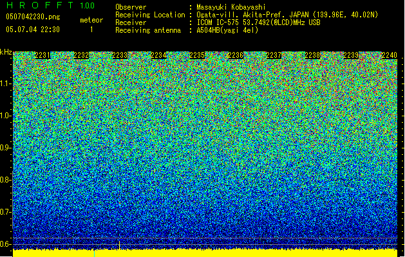Click the 0.8 frequency axis label
Screen dimensions: 405x257
click(6, 180)
